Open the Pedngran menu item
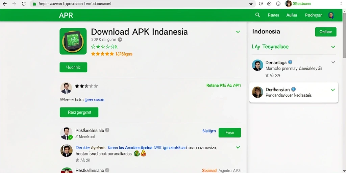Viewport: 346px width, 173px height. pos(314,15)
